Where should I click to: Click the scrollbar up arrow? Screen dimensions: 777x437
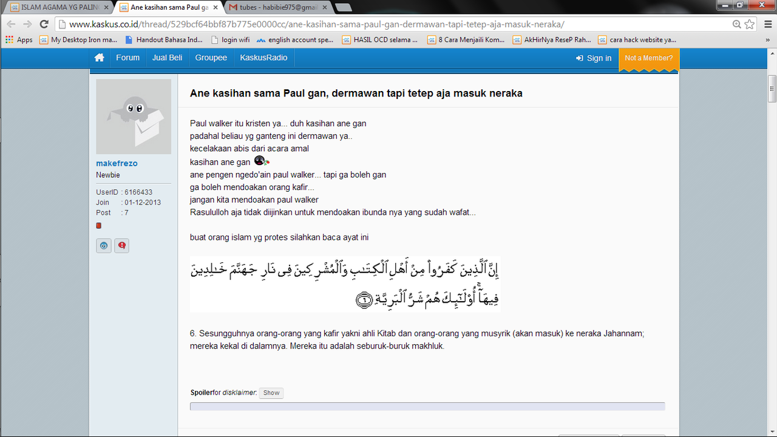[x=772, y=53]
